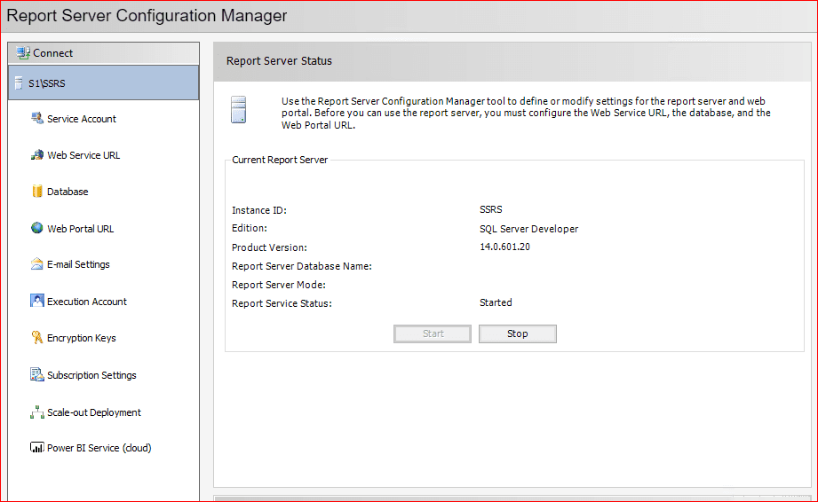Click the Encryption Keys key icon

tap(37, 338)
